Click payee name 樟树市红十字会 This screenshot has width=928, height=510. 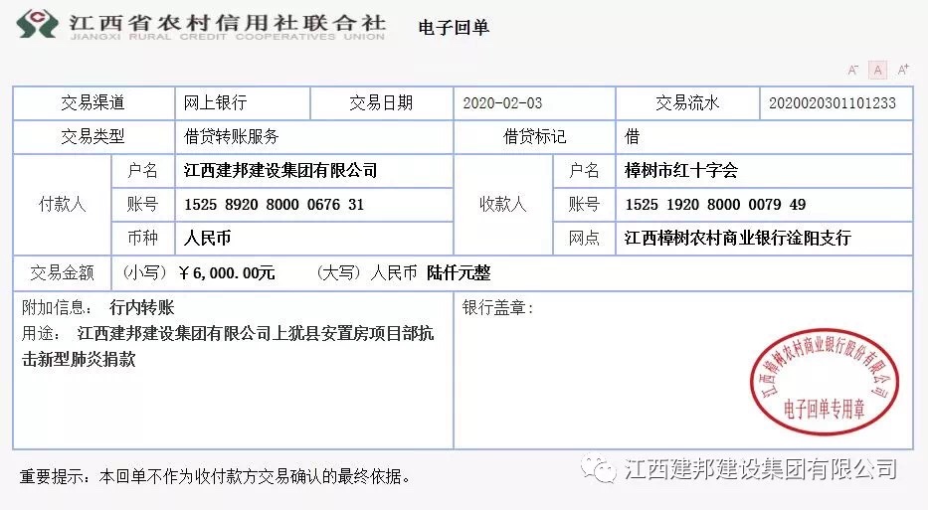point(681,170)
